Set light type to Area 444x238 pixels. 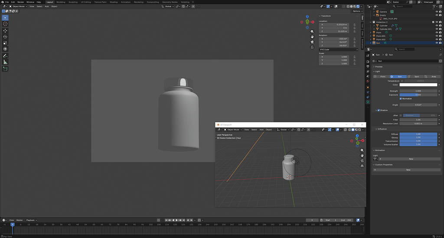pyautogui.click(x=432, y=77)
